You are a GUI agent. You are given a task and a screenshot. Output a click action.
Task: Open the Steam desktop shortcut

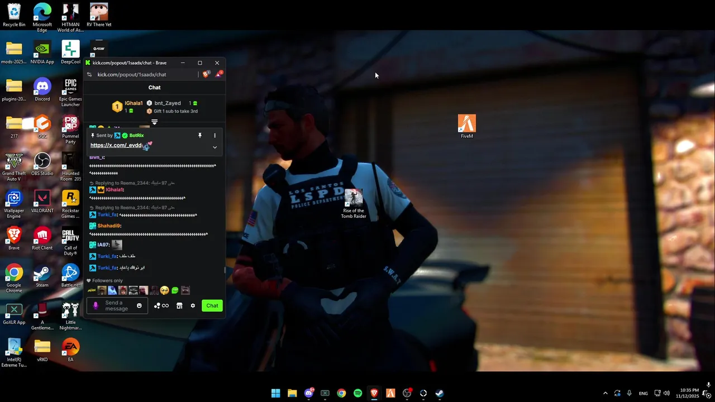(42, 276)
